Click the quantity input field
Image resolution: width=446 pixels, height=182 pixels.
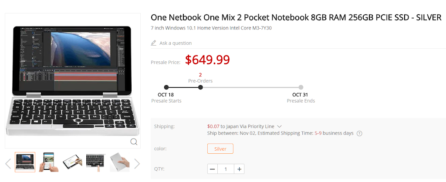[226, 169]
